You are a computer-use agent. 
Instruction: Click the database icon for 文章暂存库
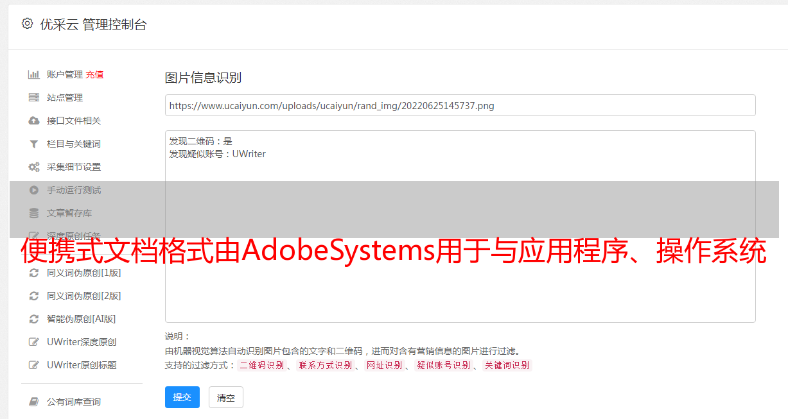click(x=34, y=213)
